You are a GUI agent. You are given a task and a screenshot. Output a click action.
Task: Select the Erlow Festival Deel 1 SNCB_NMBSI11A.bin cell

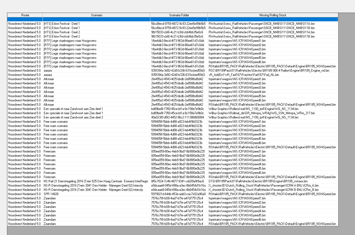tap(262, 24)
